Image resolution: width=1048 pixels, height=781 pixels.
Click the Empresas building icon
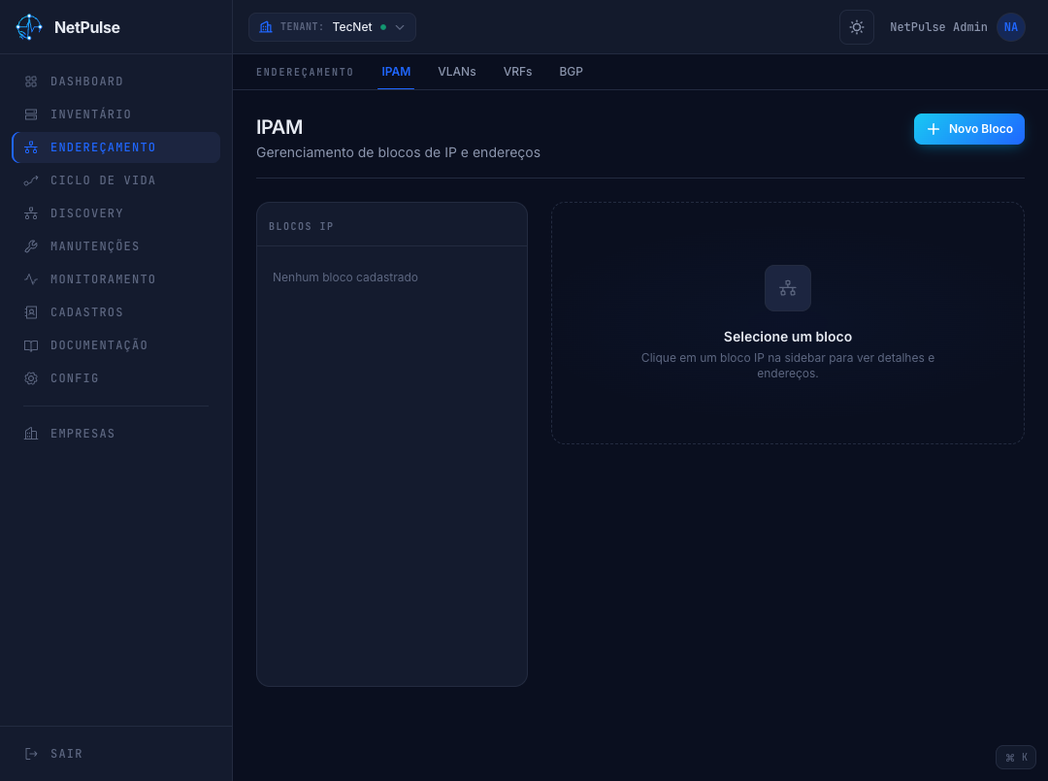pos(31,434)
